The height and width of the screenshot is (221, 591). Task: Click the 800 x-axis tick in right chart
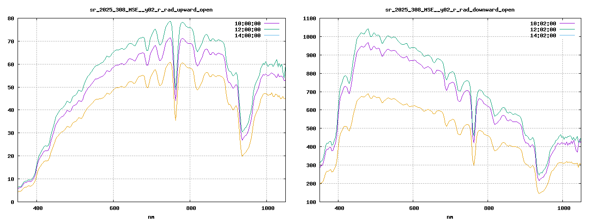(488, 208)
